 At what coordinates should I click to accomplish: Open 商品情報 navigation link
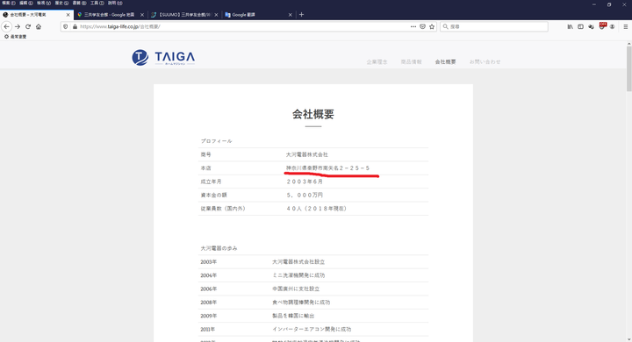coord(411,62)
